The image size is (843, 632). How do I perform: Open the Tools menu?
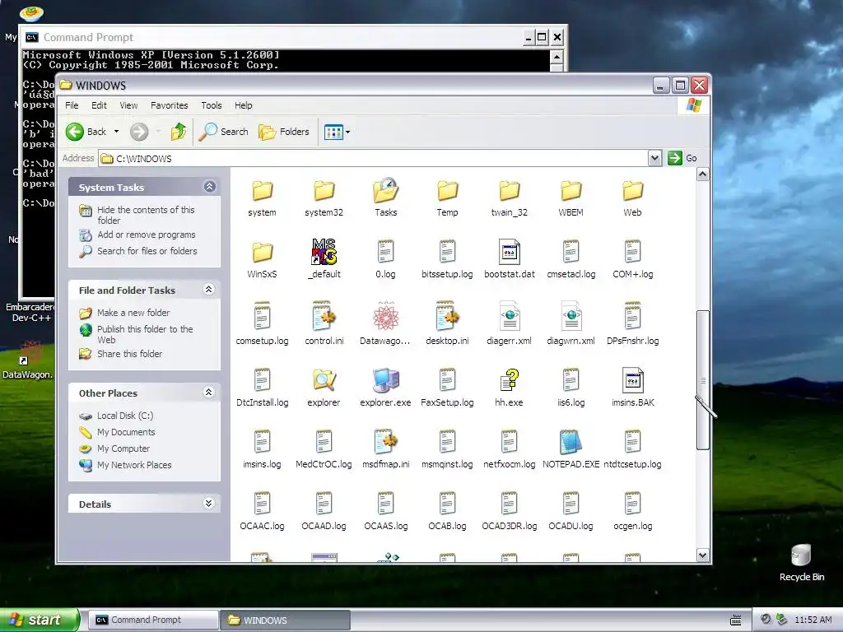coord(212,105)
